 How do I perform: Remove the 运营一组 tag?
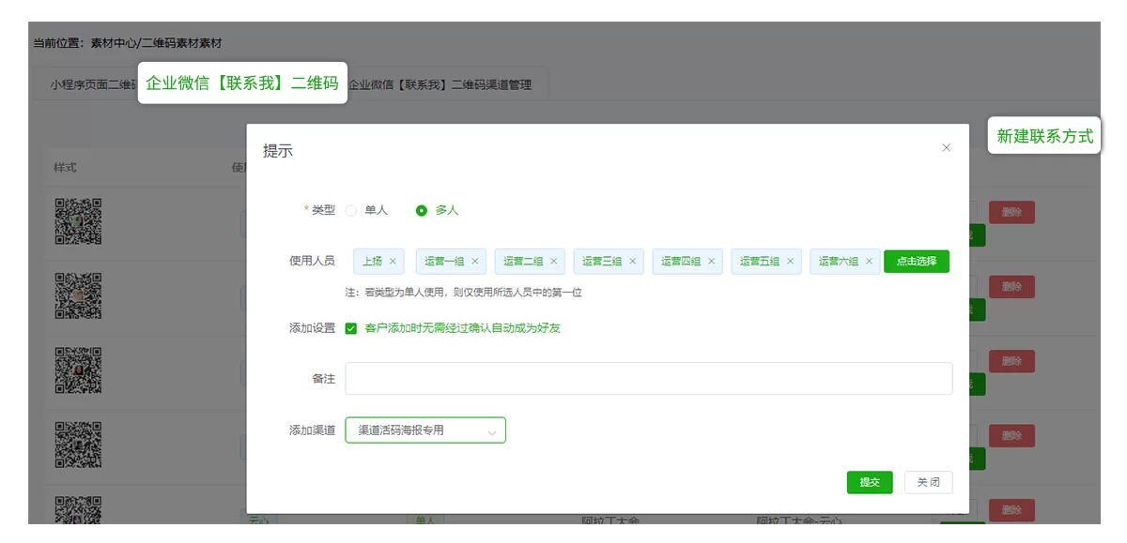[x=473, y=262]
